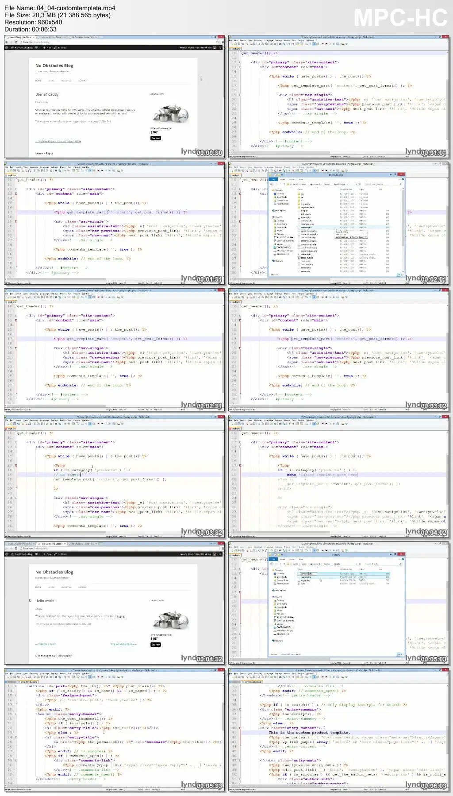This screenshot has height=796, width=453.
Task: Open the frame stamped 00:06:03
Action: point(338,730)
